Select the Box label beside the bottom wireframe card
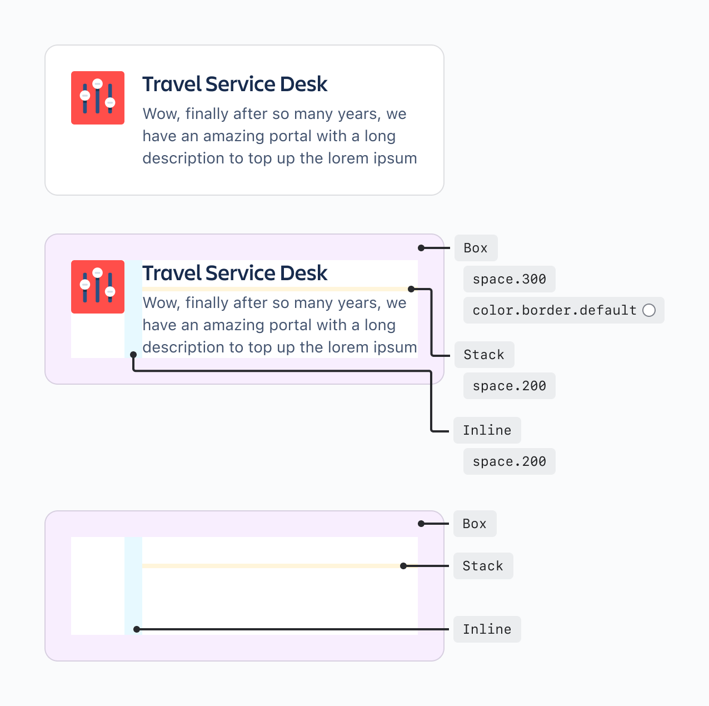 [475, 524]
